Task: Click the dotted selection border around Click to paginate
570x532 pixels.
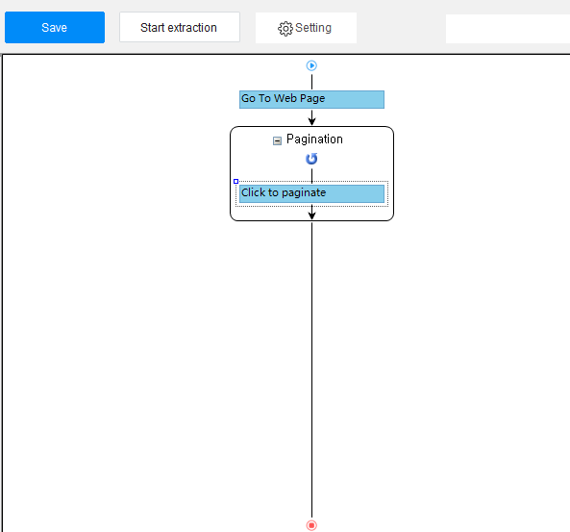Action: tap(388, 193)
